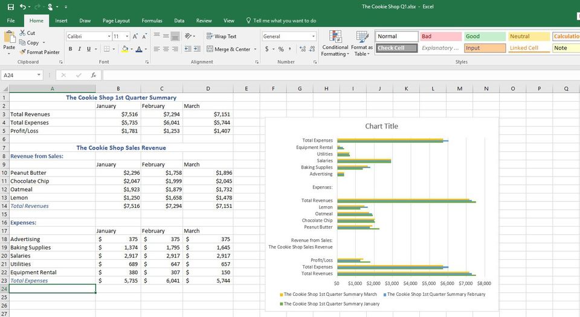580x317 pixels.
Task: Activate the Format Painter
Action: pos(40,52)
